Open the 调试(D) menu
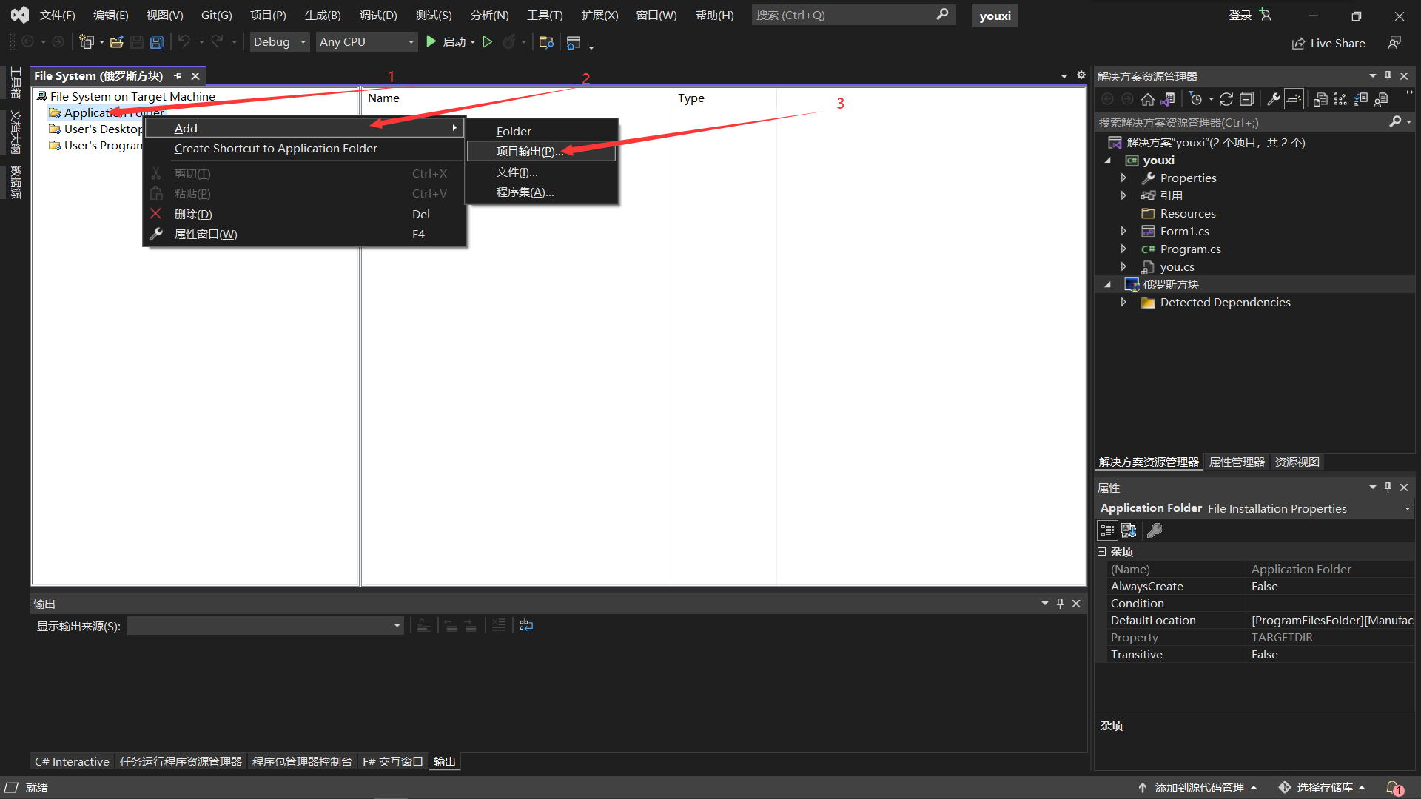 (378, 15)
